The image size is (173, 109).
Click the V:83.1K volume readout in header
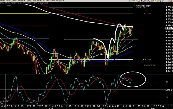pyautogui.click(x=58, y=1)
